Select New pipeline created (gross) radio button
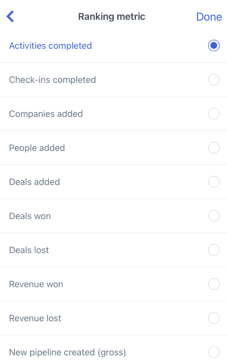 (214, 352)
